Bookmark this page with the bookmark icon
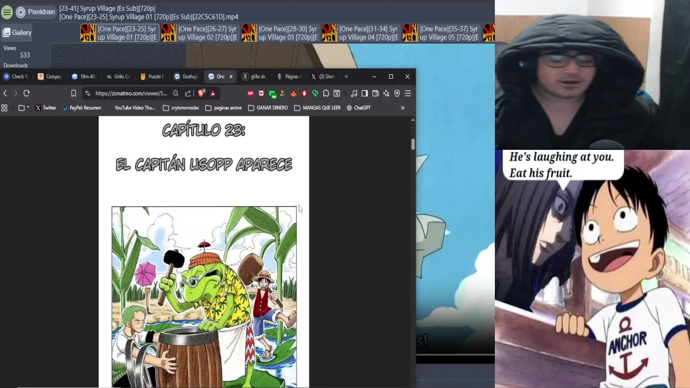 74,93
